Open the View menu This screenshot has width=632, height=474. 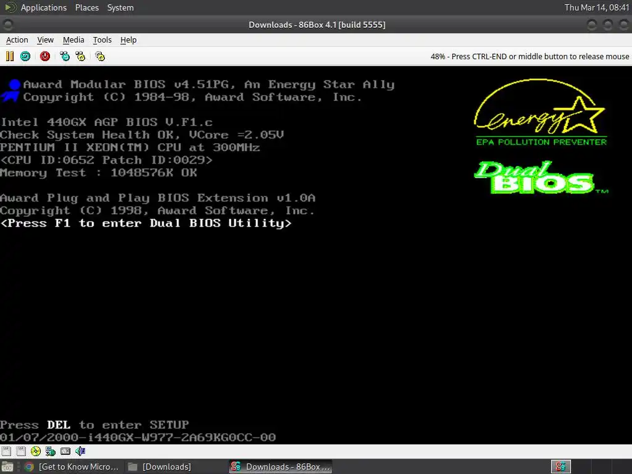[x=45, y=40]
